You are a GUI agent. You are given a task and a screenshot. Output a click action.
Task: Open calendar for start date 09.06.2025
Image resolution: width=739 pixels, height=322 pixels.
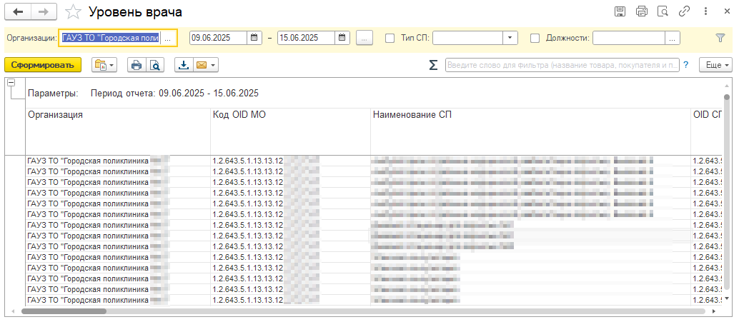pos(254,38)
